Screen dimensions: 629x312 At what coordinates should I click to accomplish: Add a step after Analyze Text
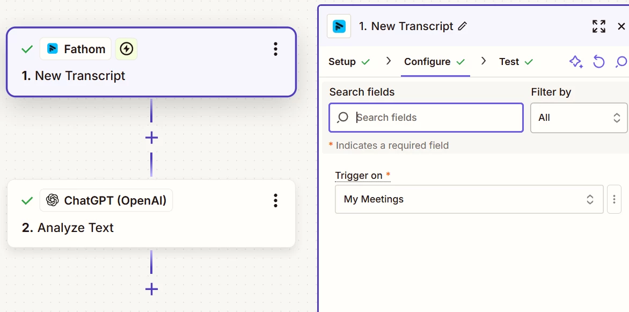pos(151,289)
